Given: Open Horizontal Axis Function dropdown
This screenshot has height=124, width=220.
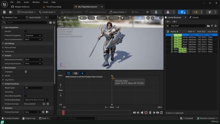Looking at the screenshot, I should click(33, 60).
